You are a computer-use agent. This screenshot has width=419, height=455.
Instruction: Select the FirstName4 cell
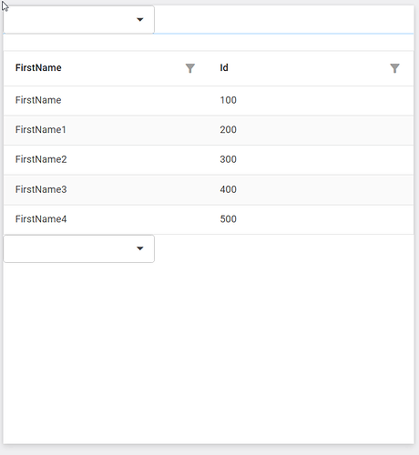click(106, 219)
